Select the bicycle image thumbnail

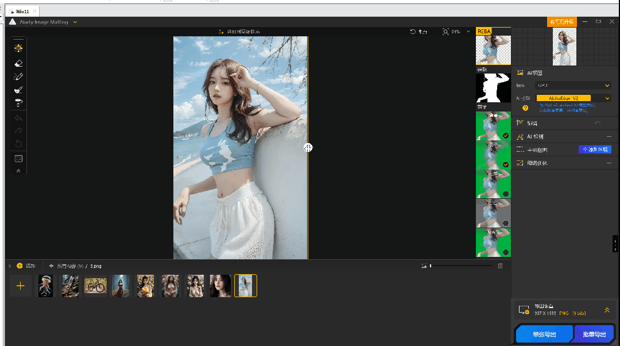pos(95,286)
